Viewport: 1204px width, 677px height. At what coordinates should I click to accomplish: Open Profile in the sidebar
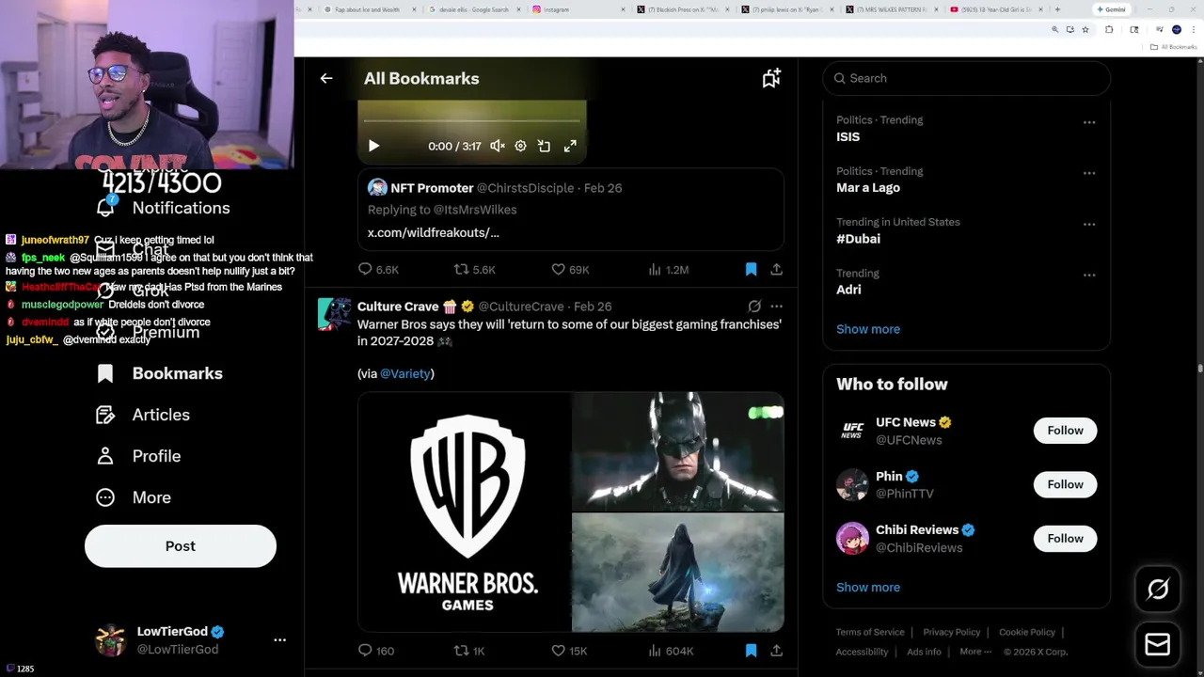(138, 457)
